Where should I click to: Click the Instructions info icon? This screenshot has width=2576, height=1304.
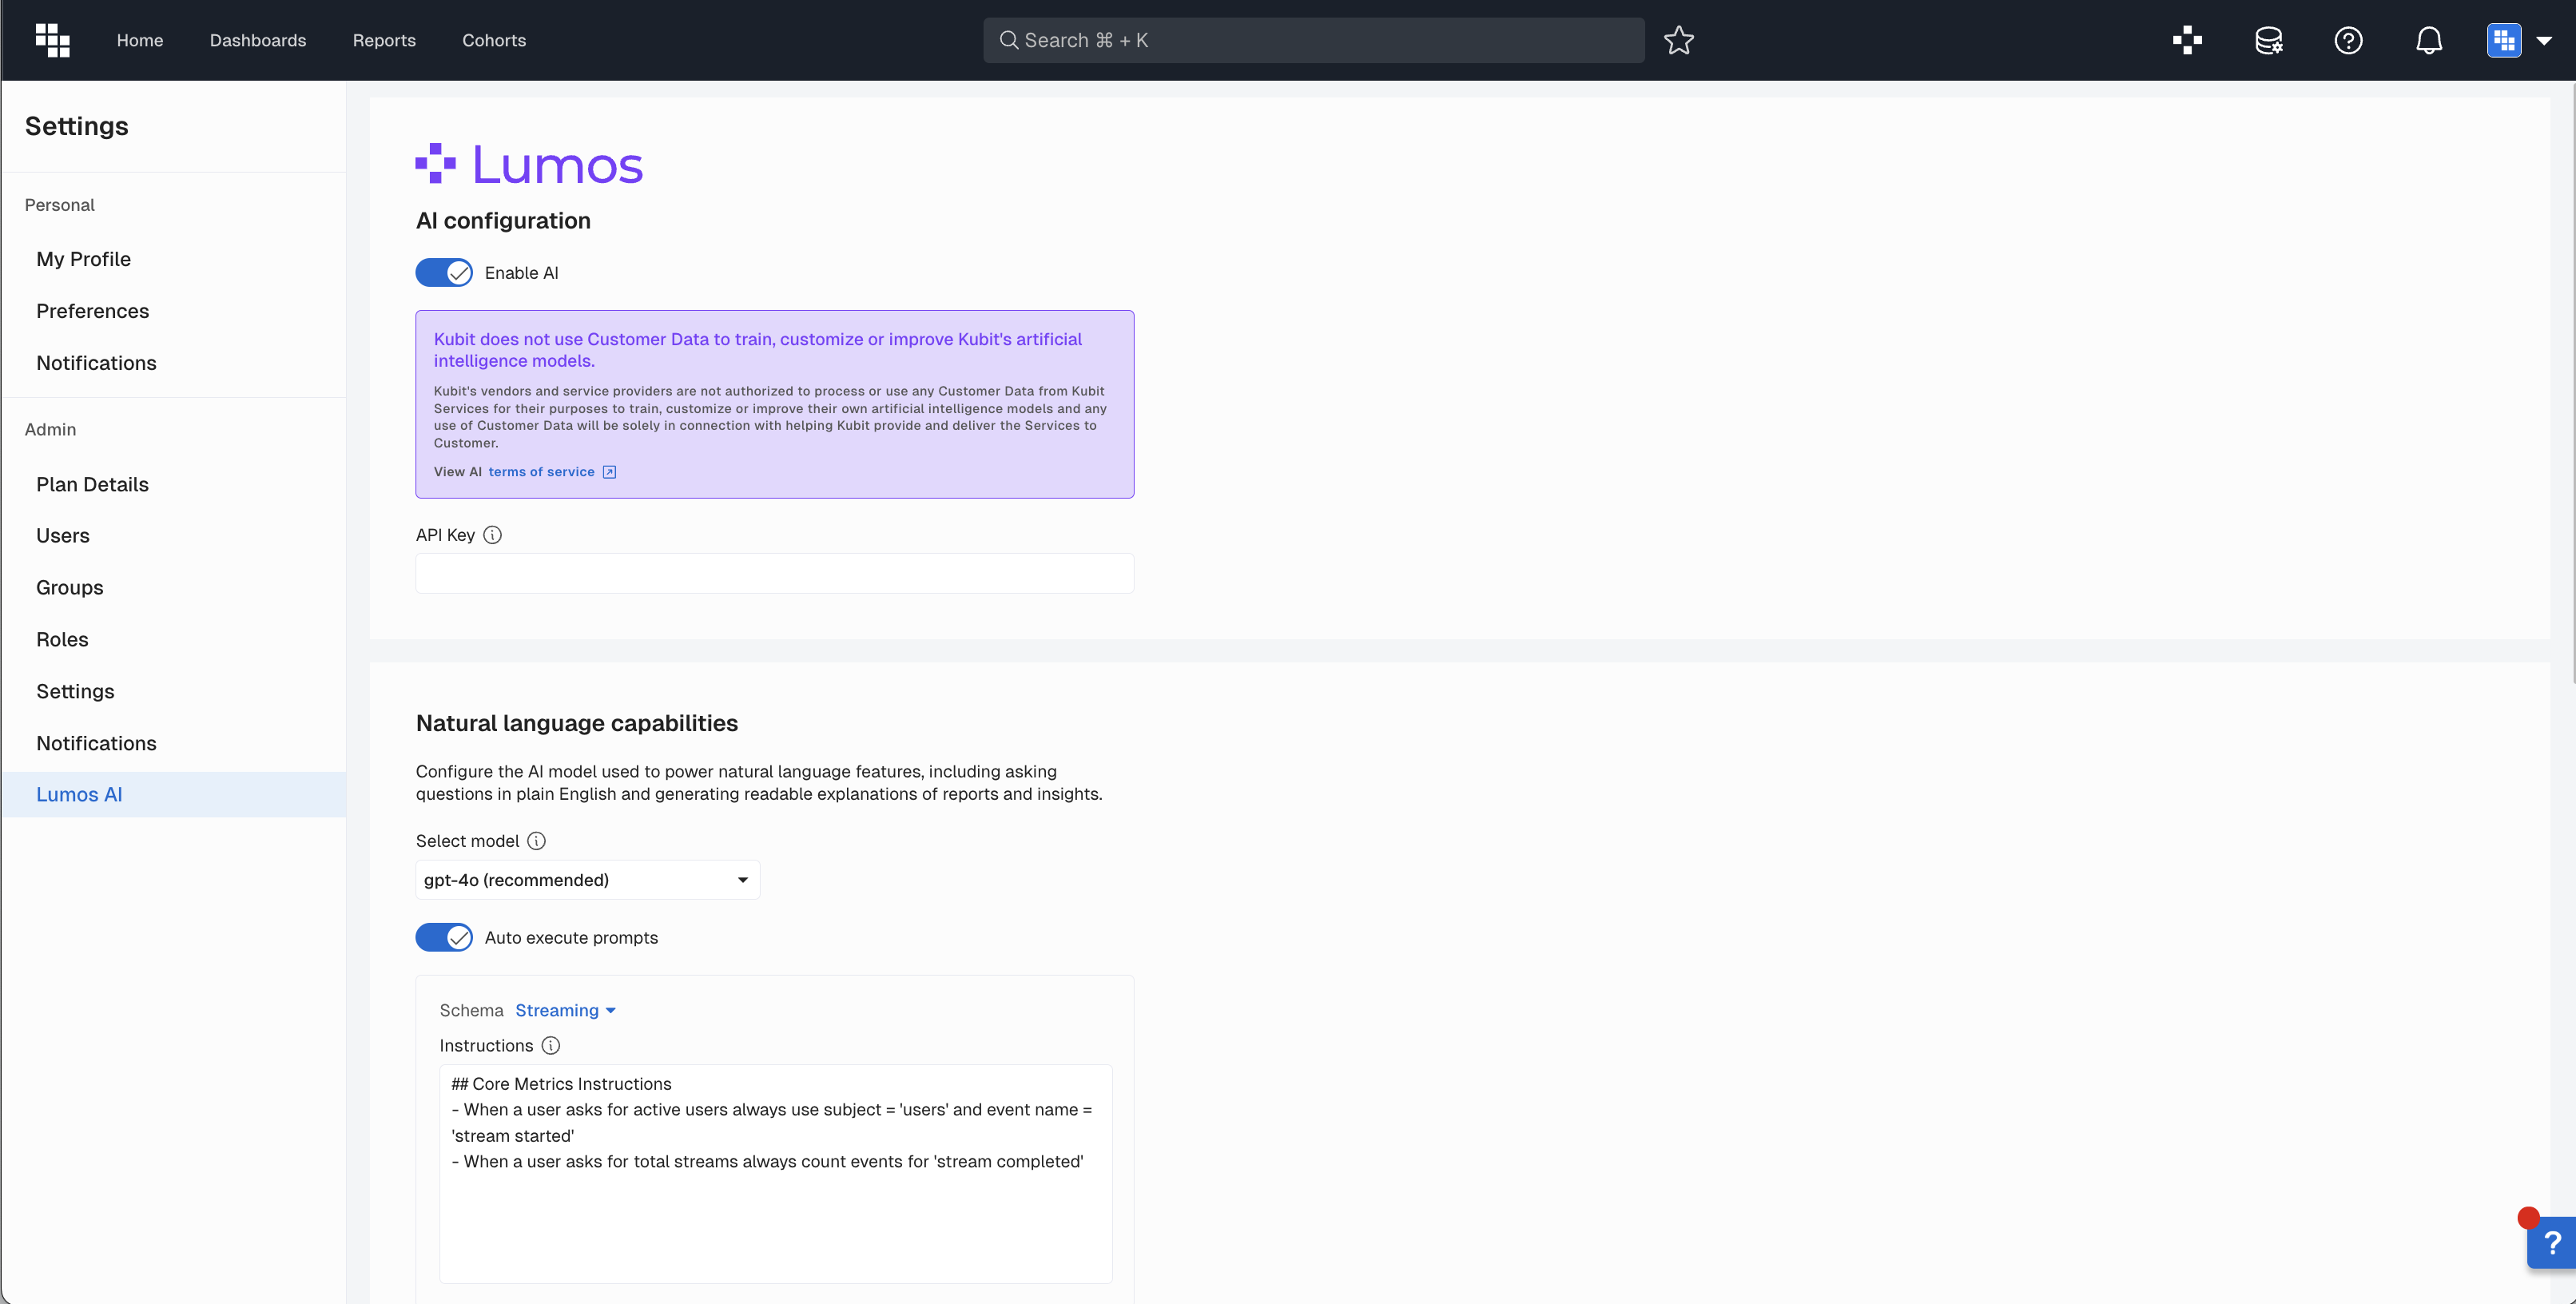(550, 1045)
